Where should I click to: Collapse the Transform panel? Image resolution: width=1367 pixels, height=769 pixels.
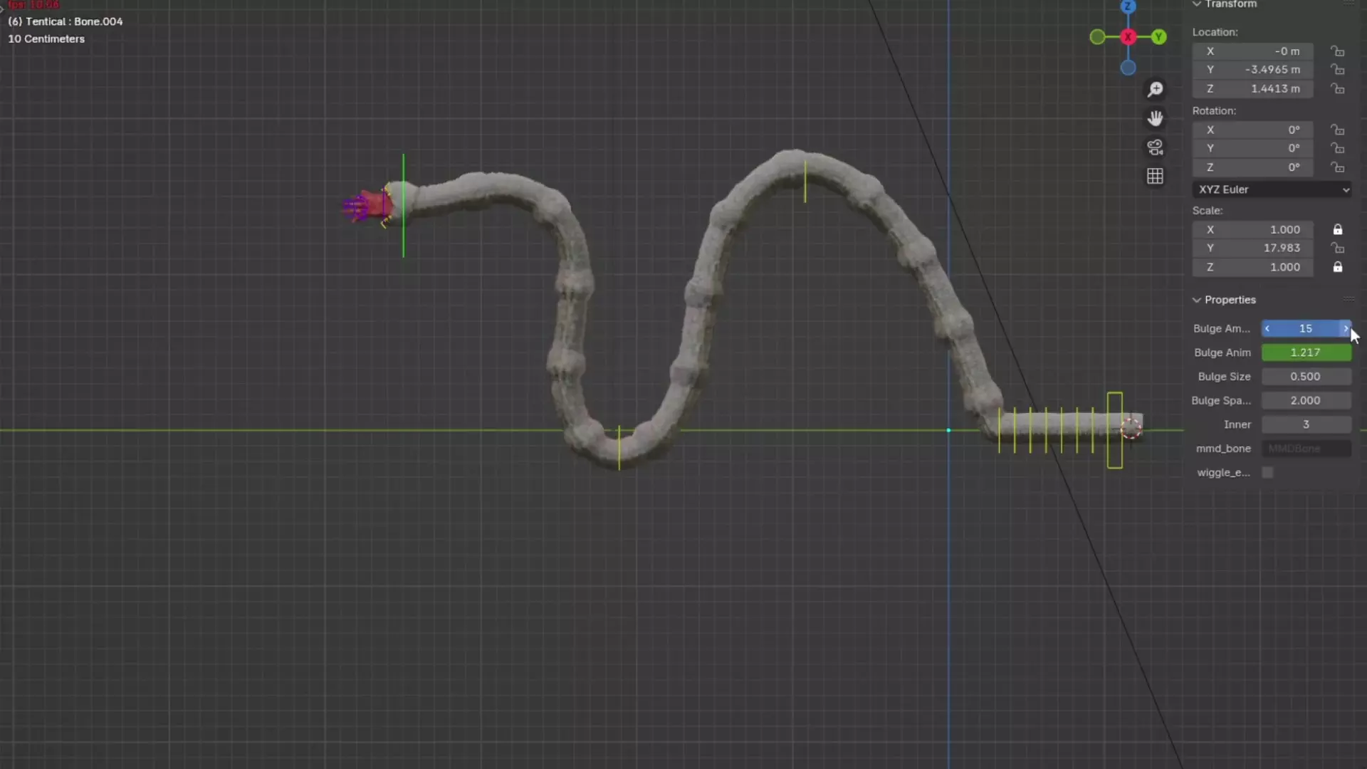click(x=1197, y=4)
